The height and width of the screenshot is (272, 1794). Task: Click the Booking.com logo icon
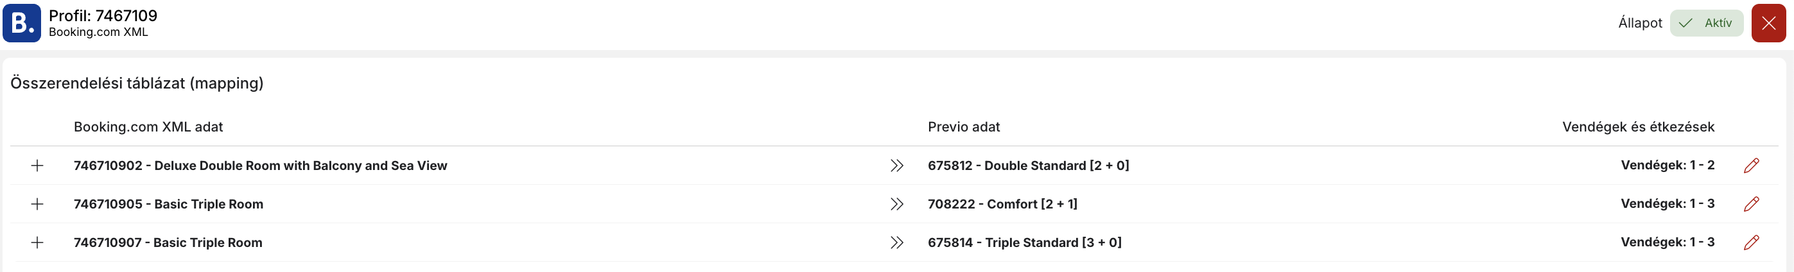coord(22,23)
